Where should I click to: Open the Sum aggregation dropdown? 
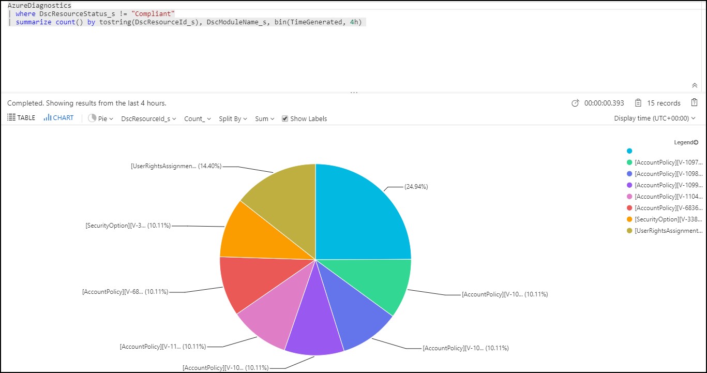tap(264, 118)
